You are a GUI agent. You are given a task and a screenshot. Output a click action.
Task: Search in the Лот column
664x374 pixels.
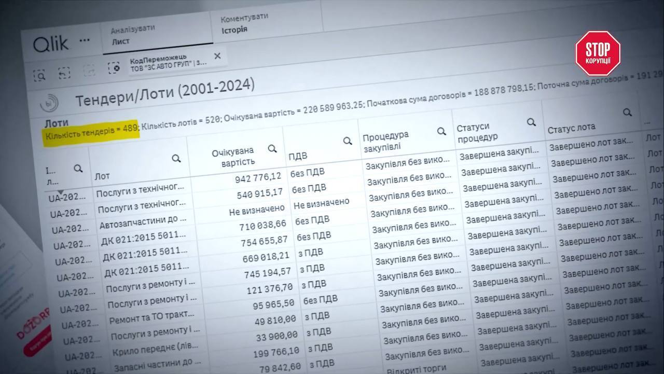(x=176, y=158)
